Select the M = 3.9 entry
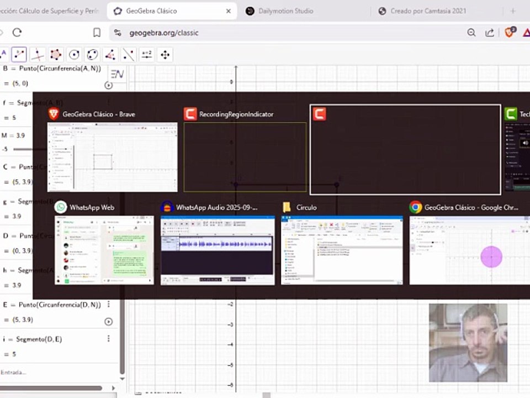Screen dimensions: 530x398 click(13, 135)
